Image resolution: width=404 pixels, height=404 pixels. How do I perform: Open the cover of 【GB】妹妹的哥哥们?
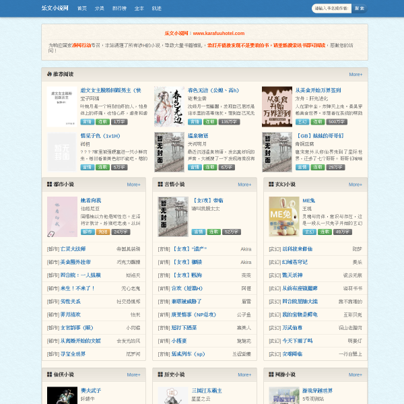pyautogui.click(x=277, y=152)
